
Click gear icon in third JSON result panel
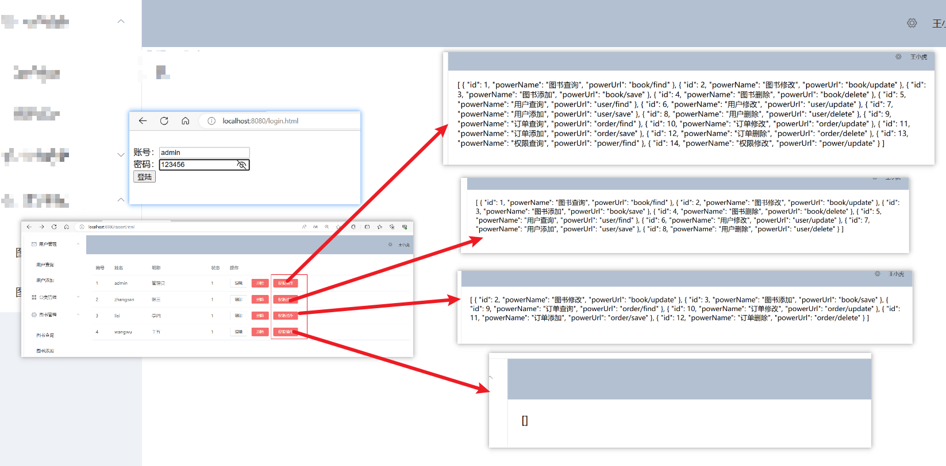click(x=878, y=274)
